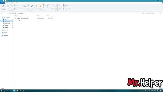Click Edit in the Open group
The width and height of the screenshot is (163, 92).
[58, 7]
